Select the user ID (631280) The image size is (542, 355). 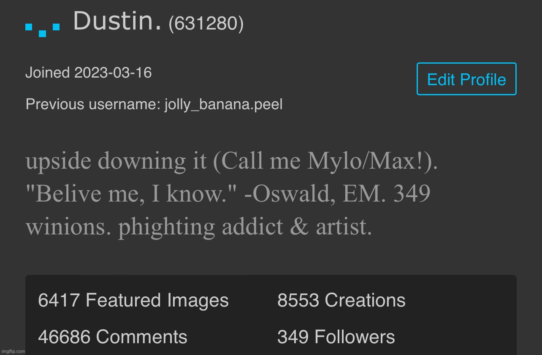(x=206, y=24)
